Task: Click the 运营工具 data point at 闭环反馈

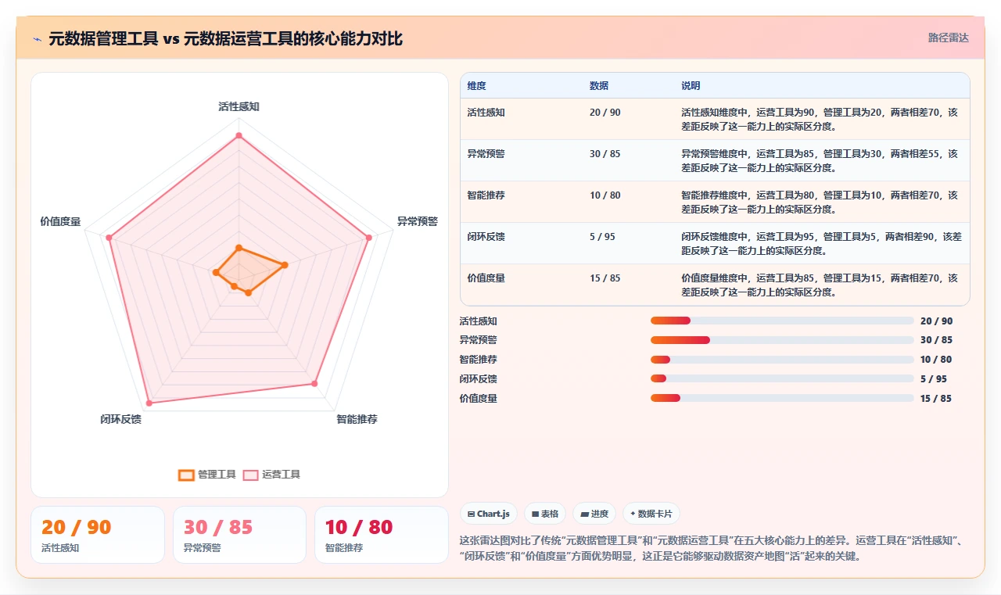Action: pos(149,403)
